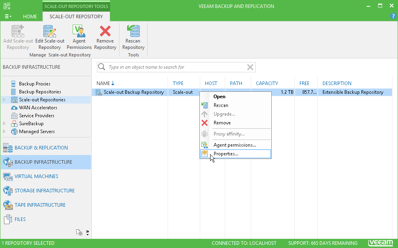This screenshot has height=248, width=398.
Task: Click the Remove Repository red X icon
Action: 105,31
